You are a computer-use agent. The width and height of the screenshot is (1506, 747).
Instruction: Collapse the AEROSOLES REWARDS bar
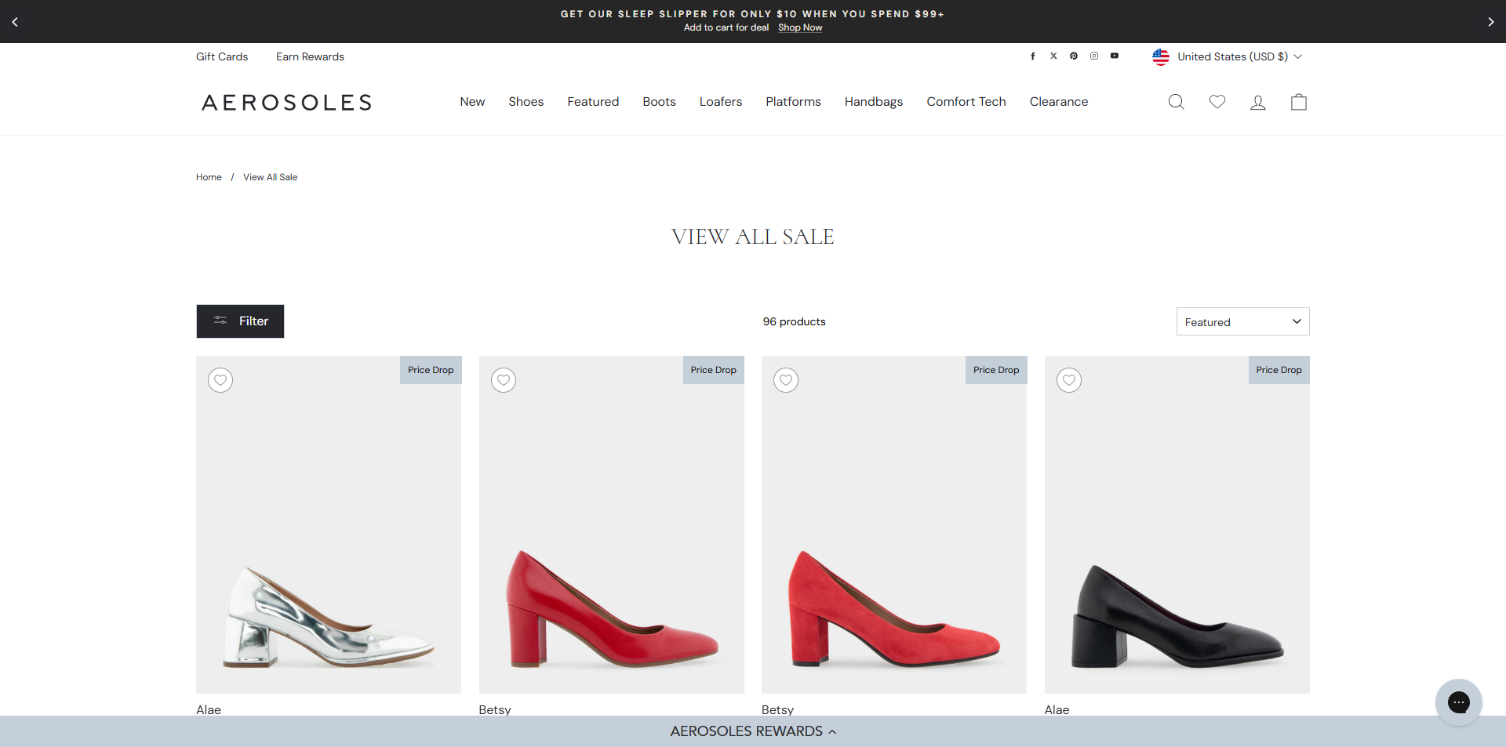(x=752, y=731)
